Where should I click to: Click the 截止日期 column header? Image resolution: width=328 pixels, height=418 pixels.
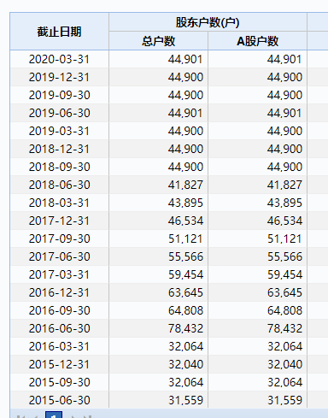point(59,32)
